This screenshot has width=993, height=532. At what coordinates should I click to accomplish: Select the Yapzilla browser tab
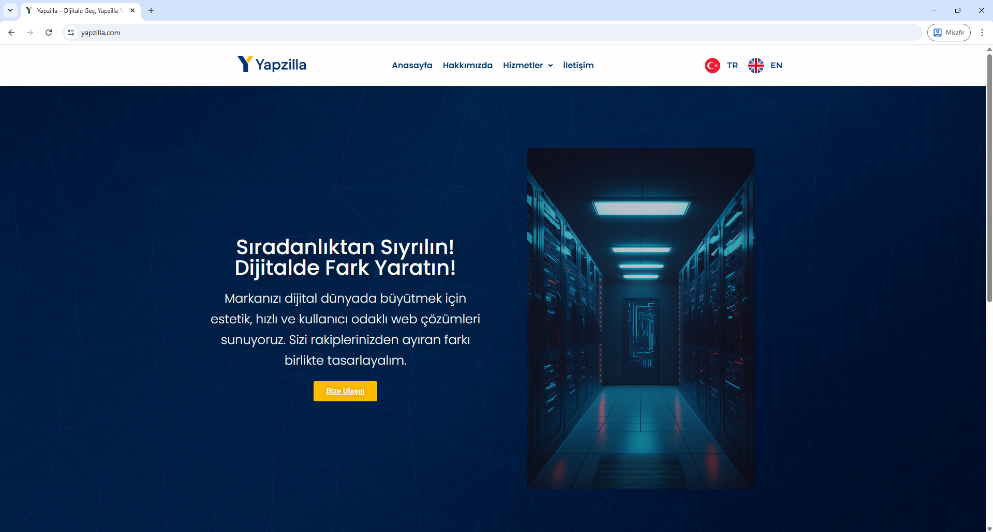click(80, 10)
